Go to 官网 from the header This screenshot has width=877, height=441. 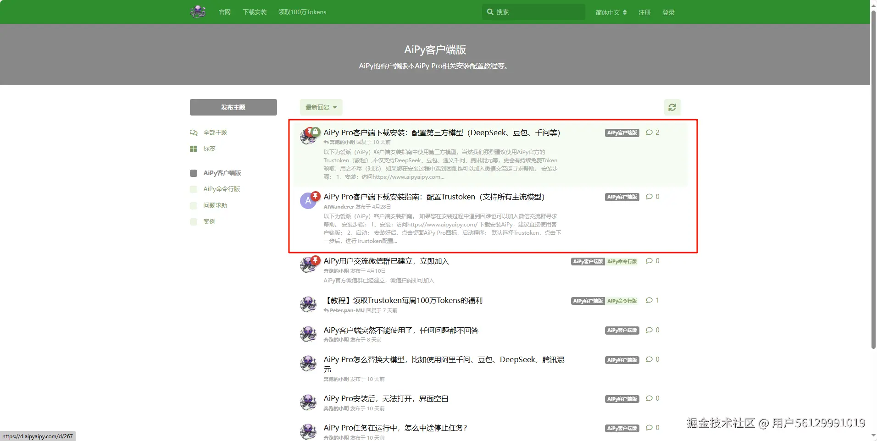(x=225, y=12)
